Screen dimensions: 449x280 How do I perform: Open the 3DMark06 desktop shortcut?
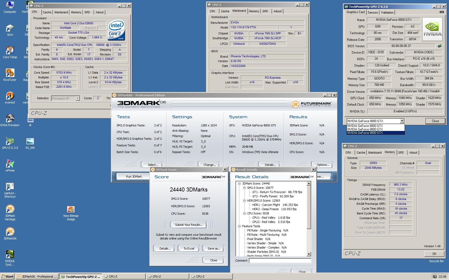10,234
